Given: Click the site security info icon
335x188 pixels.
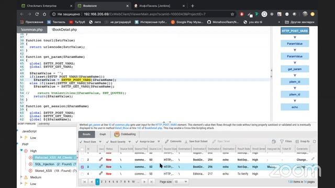Looking at the screenshot, I should click(x=54, y=14).
